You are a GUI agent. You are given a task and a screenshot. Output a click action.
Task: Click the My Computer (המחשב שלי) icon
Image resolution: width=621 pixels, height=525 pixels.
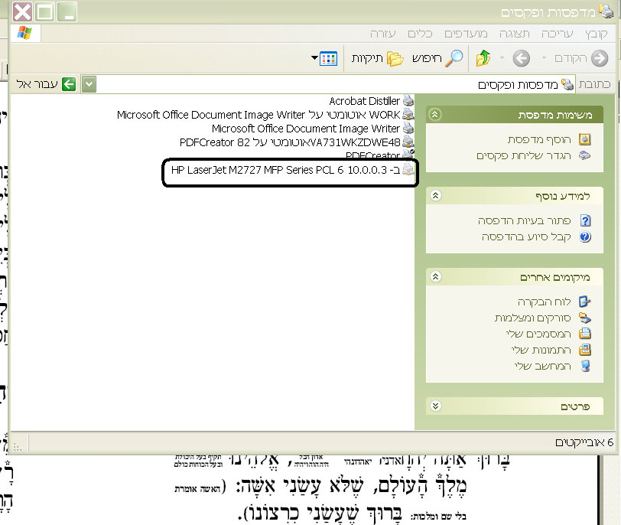coord(585,366)
